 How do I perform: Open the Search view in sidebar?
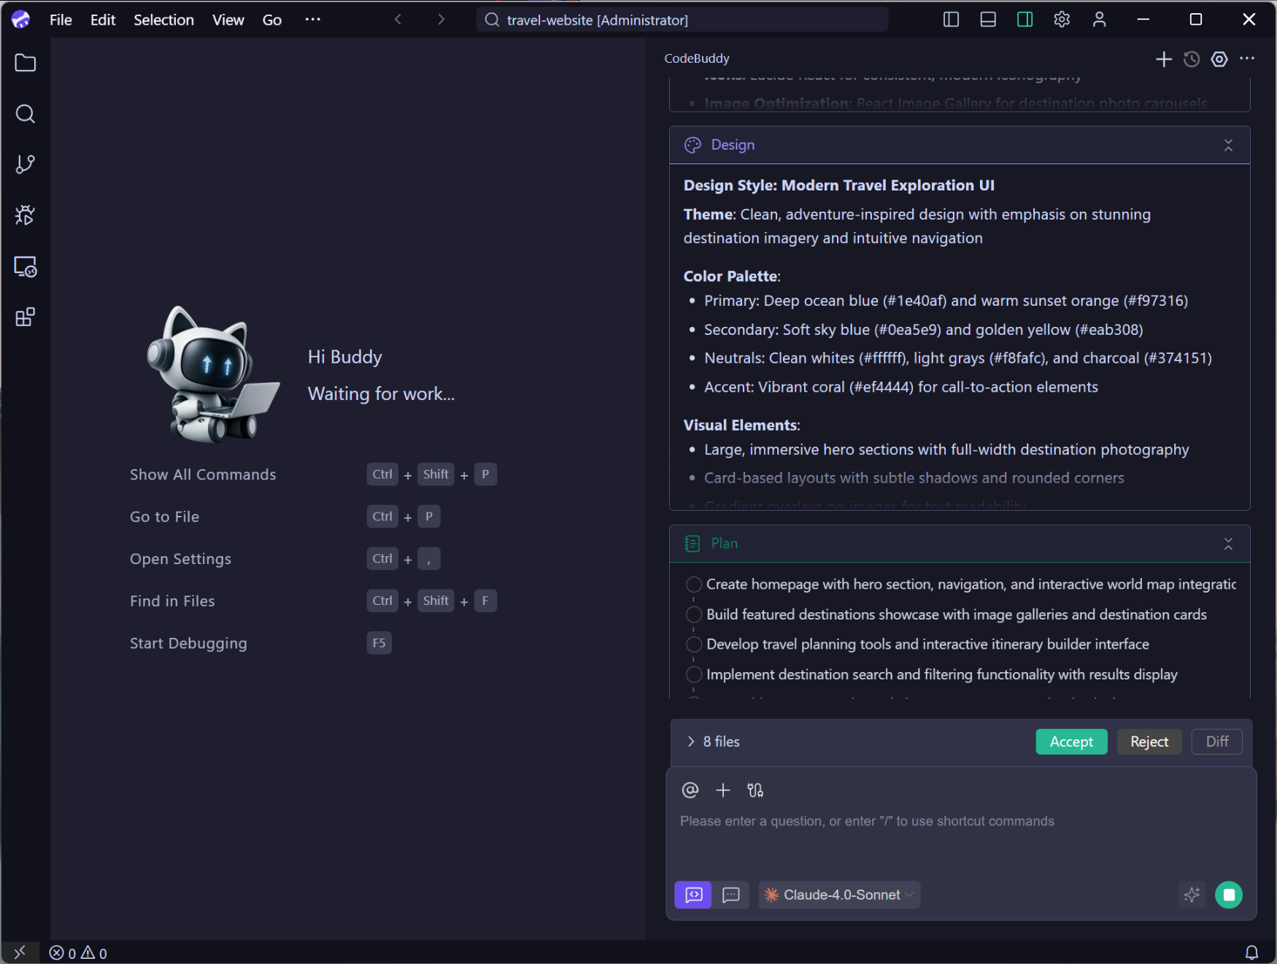25,114
